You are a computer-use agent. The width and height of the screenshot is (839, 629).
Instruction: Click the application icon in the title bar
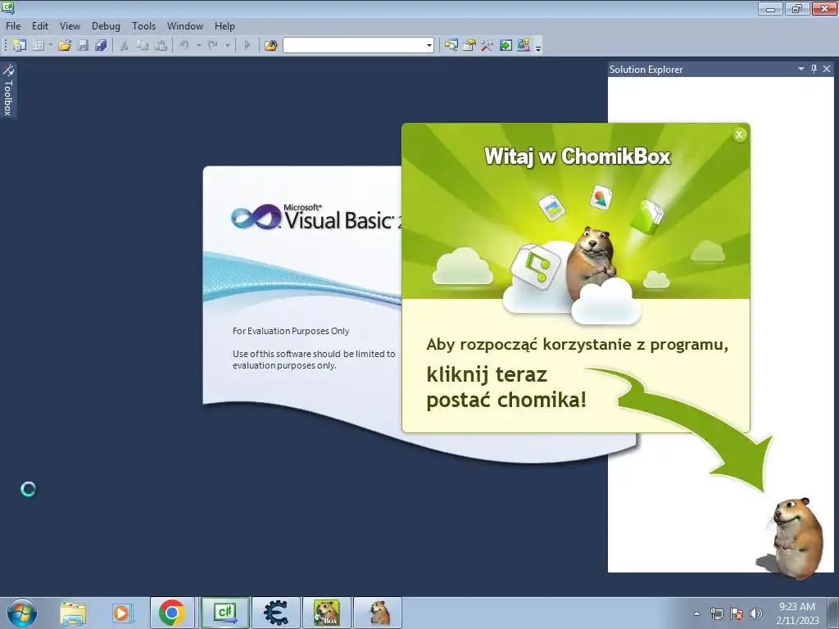coord(7,7)
